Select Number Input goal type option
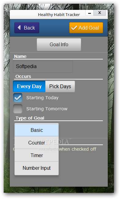Viewport: 120px width, 199px height. [x=37, y=168]
